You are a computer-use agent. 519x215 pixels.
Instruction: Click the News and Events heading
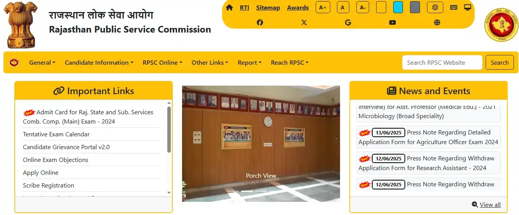[x=429, y=91]
